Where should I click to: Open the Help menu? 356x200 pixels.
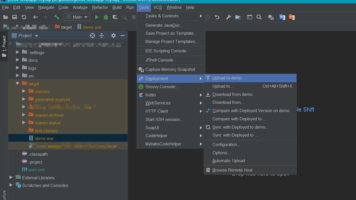[190, 7]
